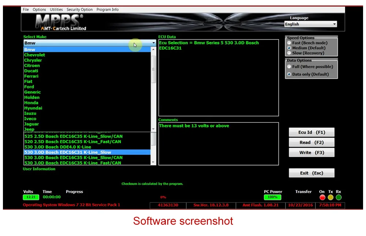The height and width of the screenshot is (236, 366).
Task: Click the green Rx indicator light
Action: 339,198
